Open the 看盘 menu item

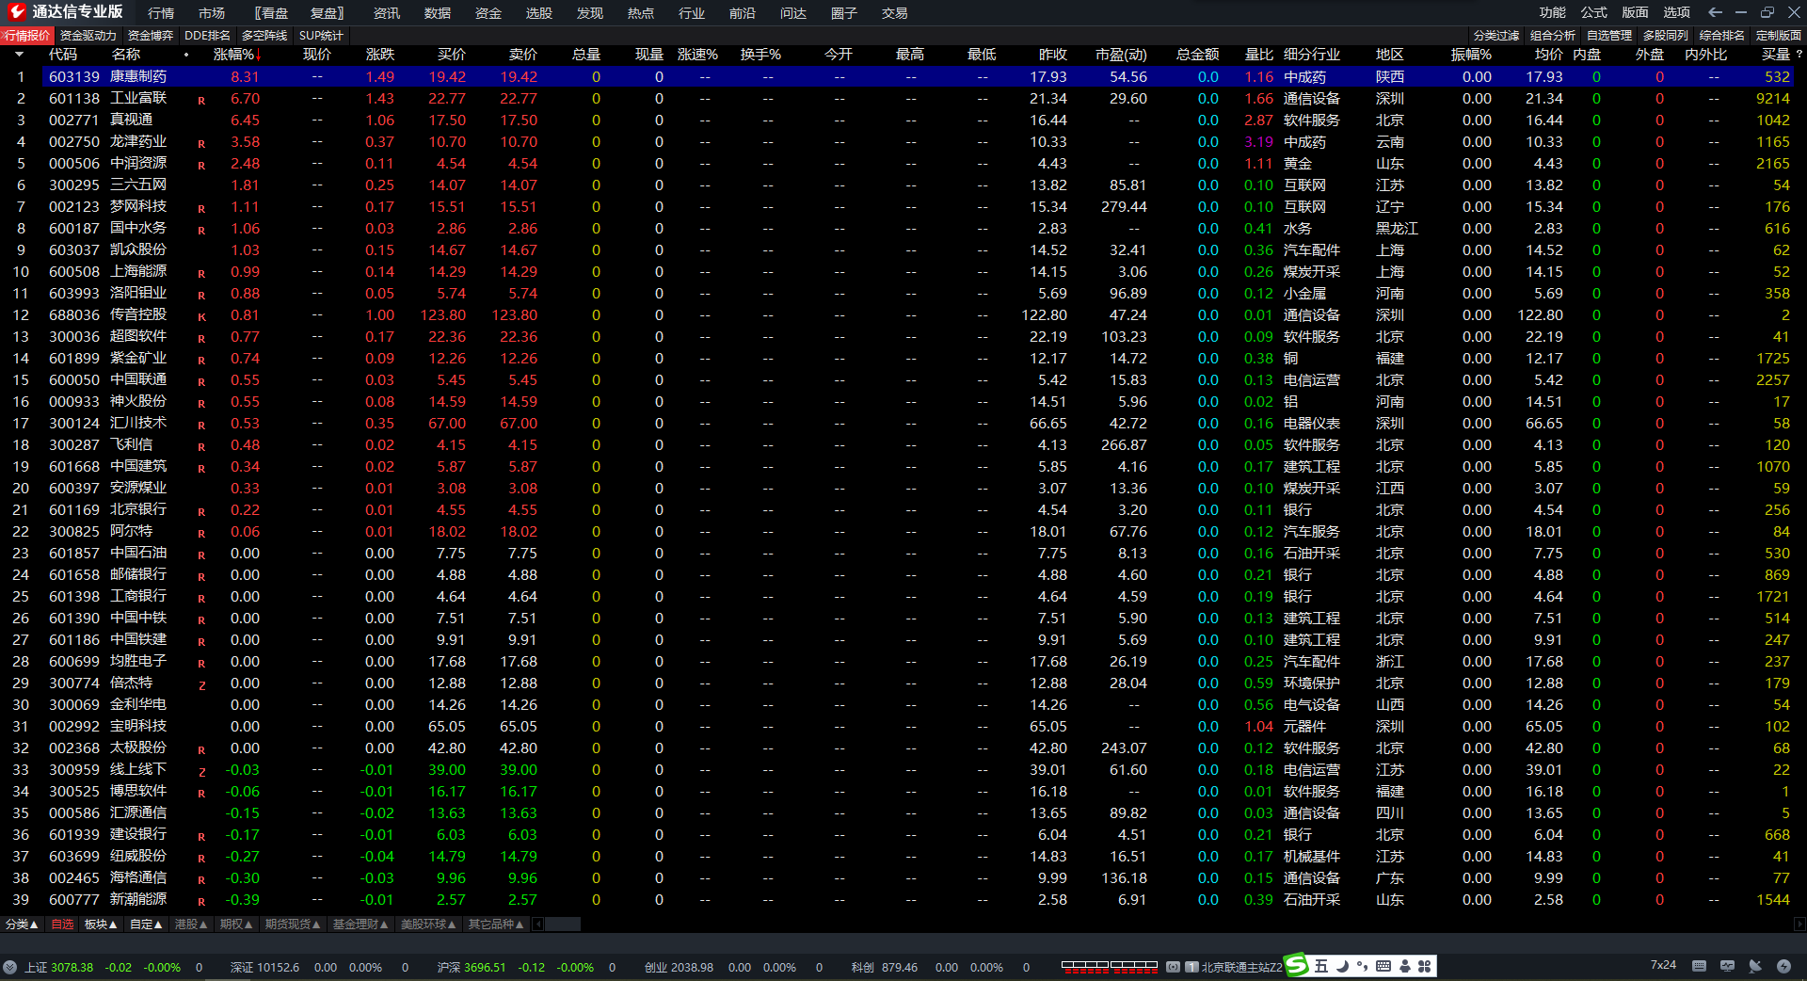[x=271, y=13]
